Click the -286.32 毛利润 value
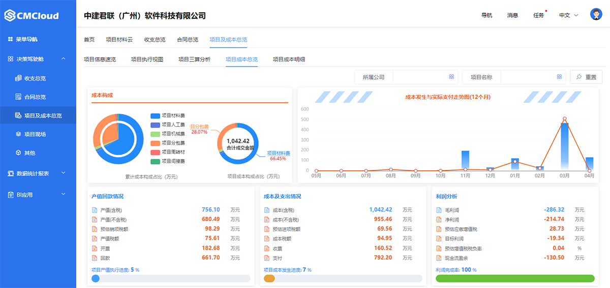610x288 pixels. [x=554, y=209]
